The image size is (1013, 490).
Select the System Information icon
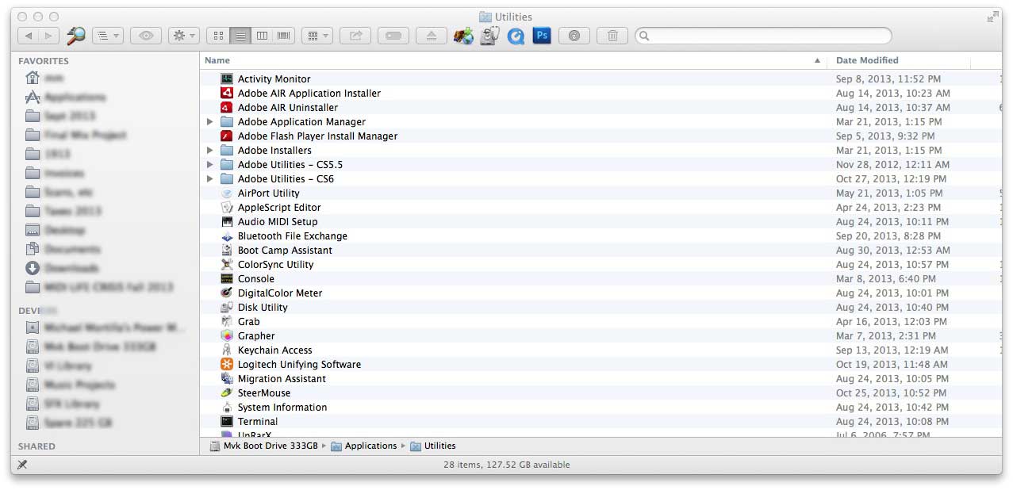point(227,408)
